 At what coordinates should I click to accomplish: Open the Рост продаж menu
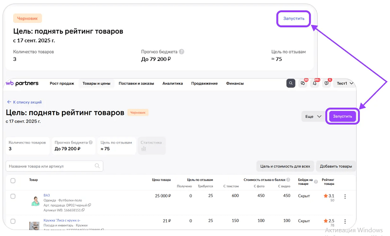coord(62,83)
